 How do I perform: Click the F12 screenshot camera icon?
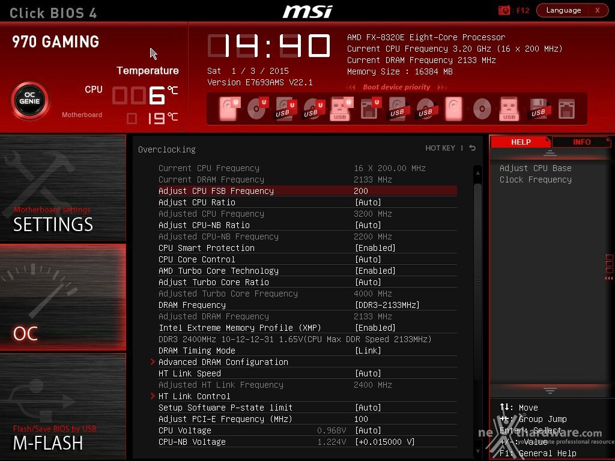tap(504, 10)
